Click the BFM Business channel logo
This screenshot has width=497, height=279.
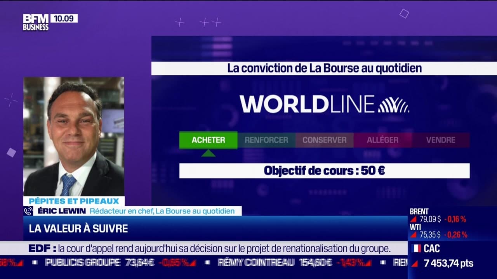[x=35, y=22]
